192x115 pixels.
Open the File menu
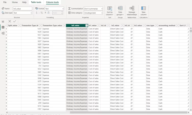tap(5, 2)
